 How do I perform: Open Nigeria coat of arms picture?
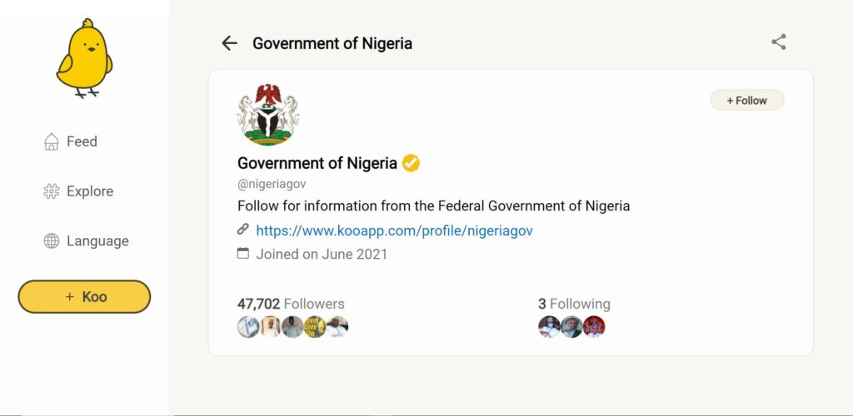[x=268, y=115]
